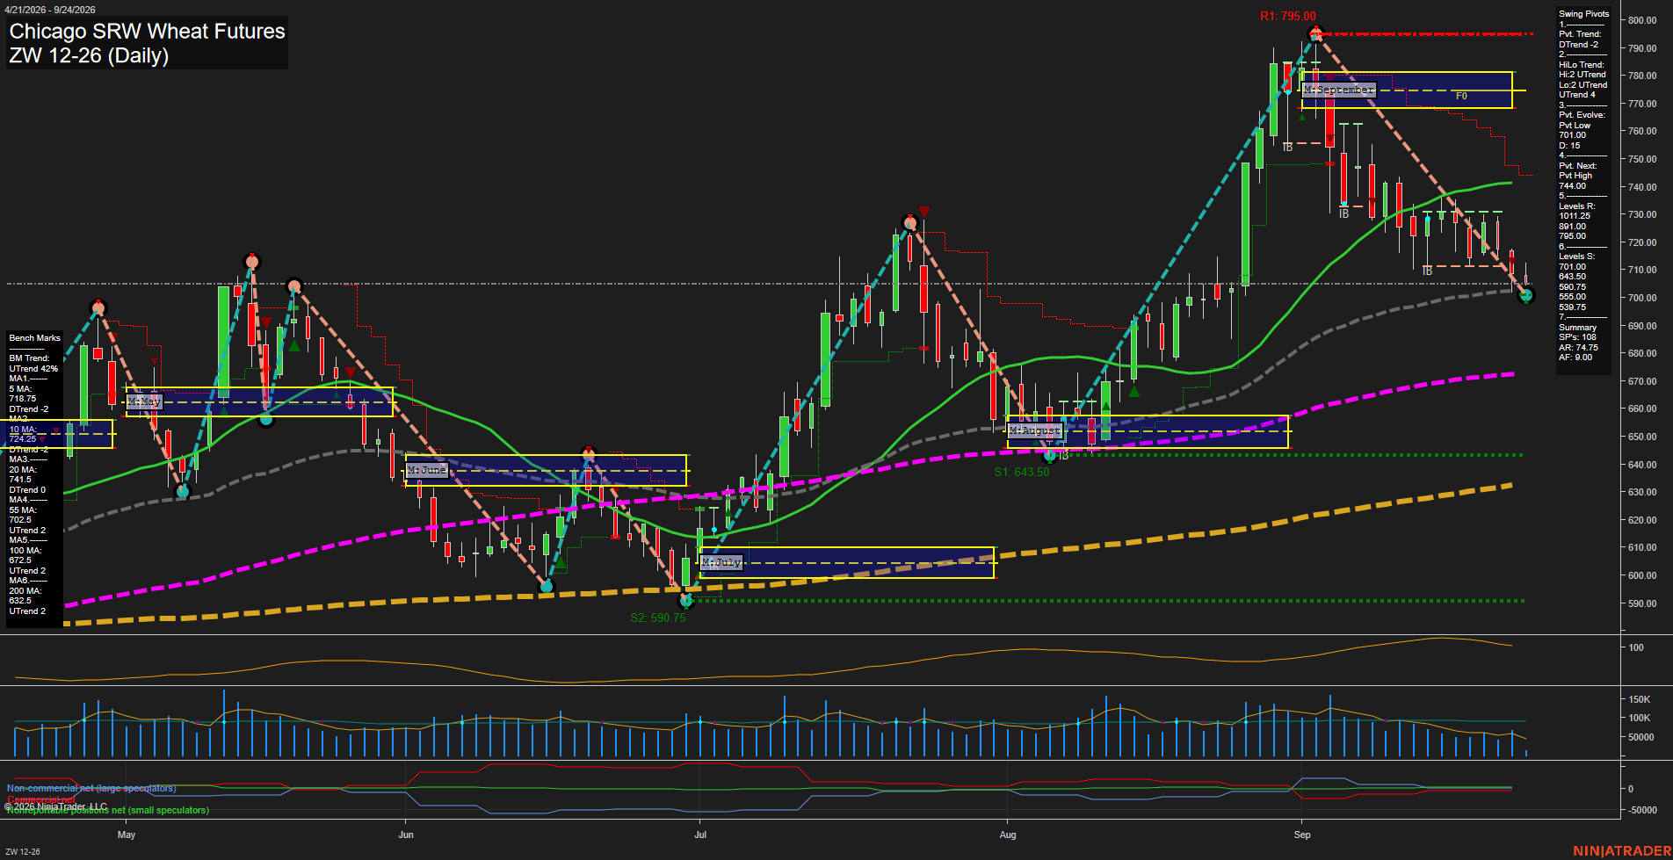
Task: Select the "Non-commercial net (large speculators)" legend
Action: click(91, 788)
